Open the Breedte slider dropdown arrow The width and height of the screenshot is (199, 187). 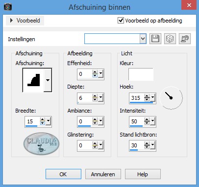coord(49,121)
